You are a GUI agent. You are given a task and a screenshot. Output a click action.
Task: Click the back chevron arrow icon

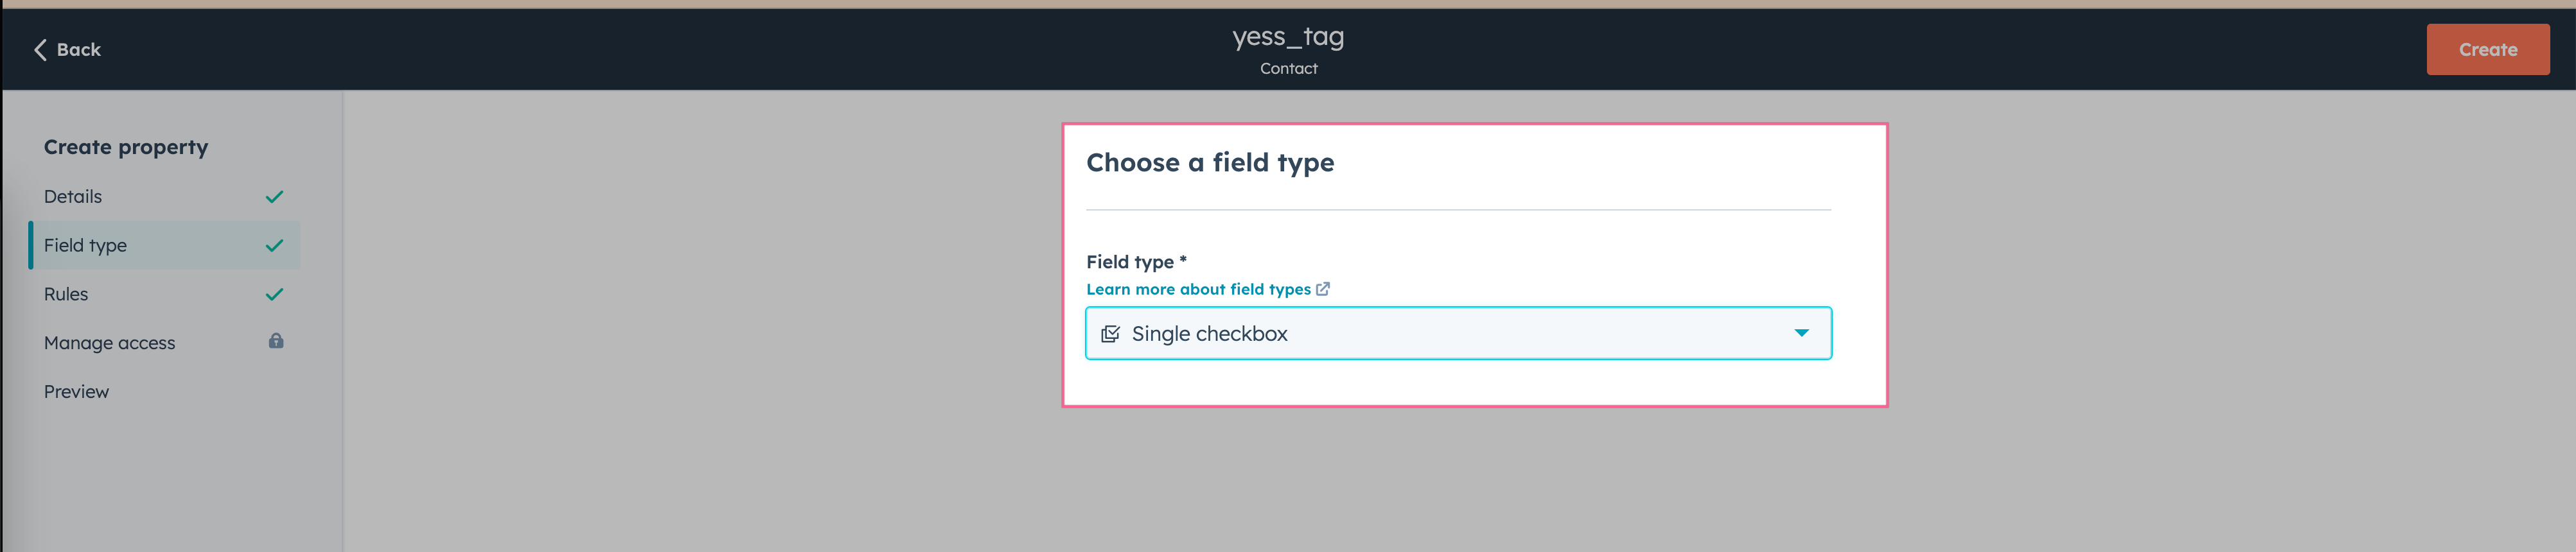coord(40,50)
